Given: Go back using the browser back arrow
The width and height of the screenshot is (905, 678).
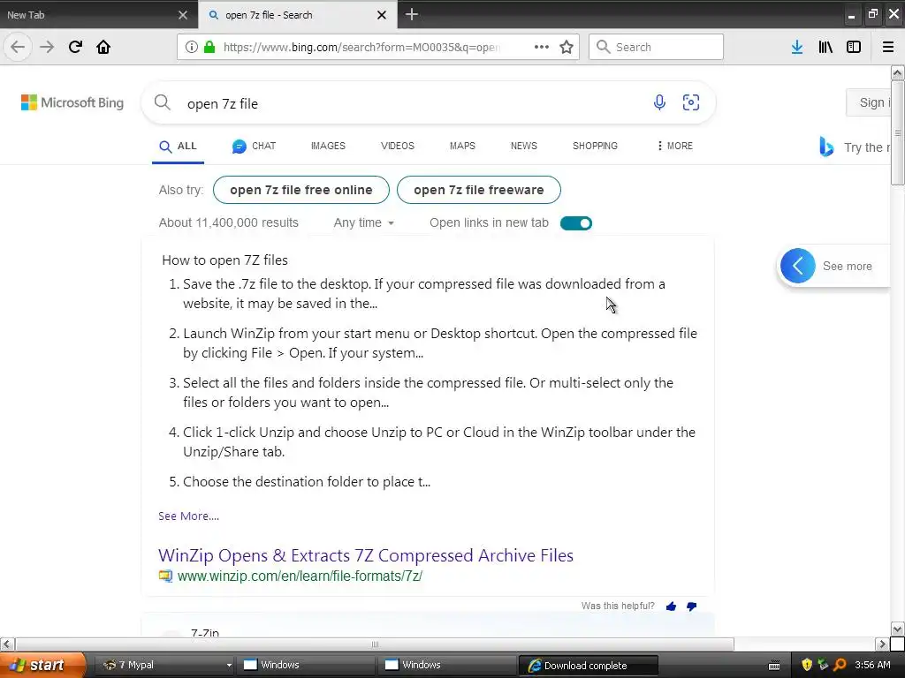Looking at the screenshot, I should [18, 47].
